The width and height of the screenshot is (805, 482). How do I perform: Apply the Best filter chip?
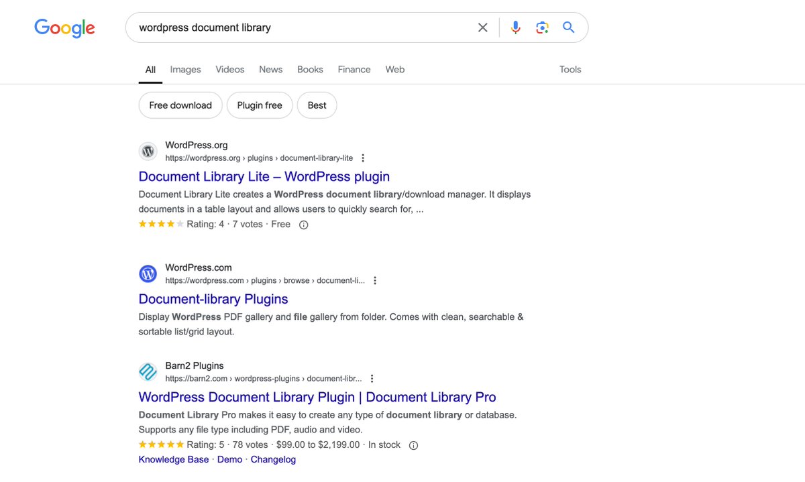[x=317, y=105]
